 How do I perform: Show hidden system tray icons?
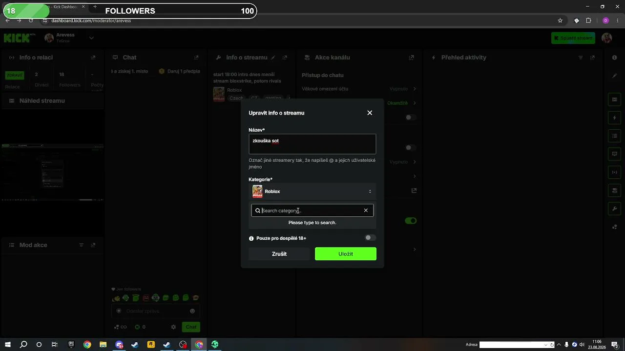point(559,345)
